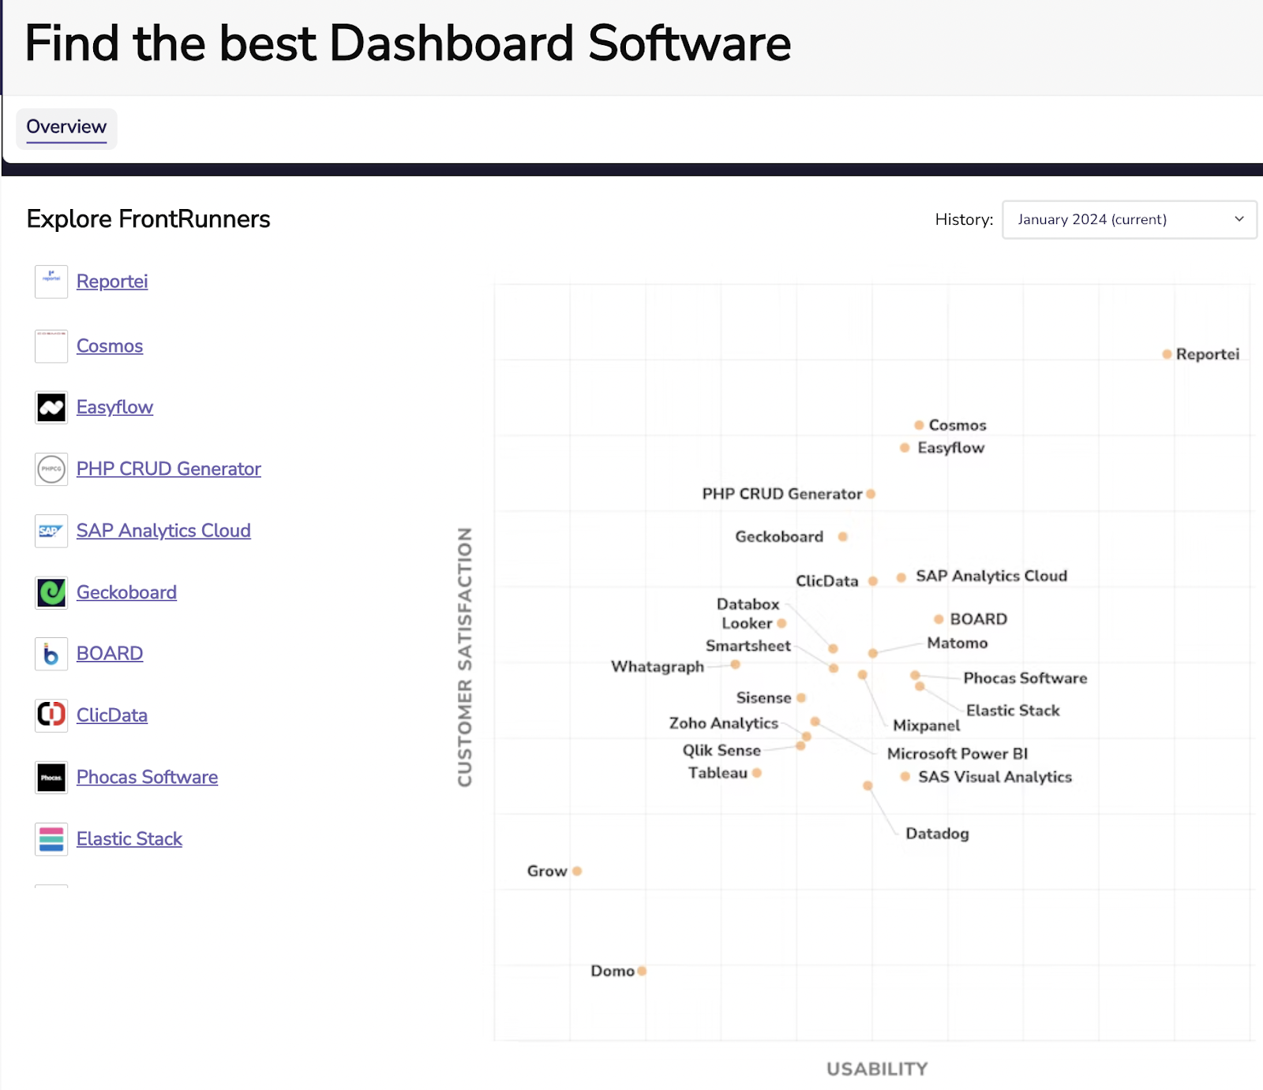Switch to the Overview tab

tap(66, 128)
